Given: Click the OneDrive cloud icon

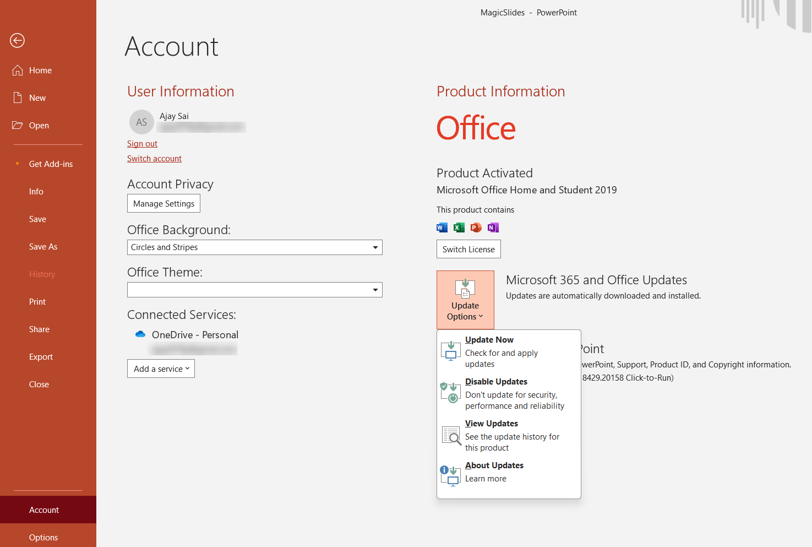Looking at the screenshot, I should tap(140, 334).
